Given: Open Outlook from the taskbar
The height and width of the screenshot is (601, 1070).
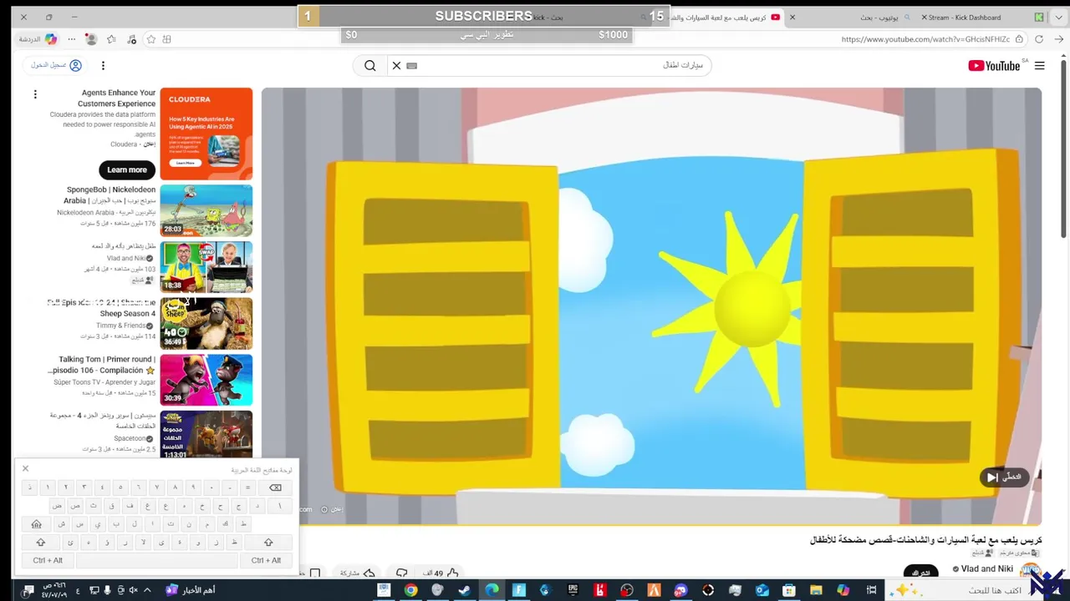Looking at the screenshot, I should [762, 590].
